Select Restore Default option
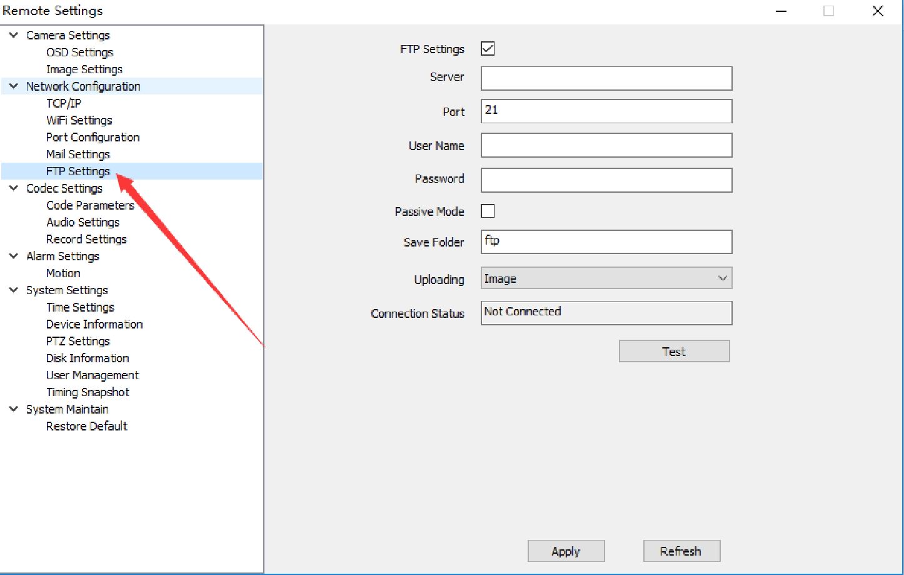Screen dimensions: 904x575 (86, 426)
